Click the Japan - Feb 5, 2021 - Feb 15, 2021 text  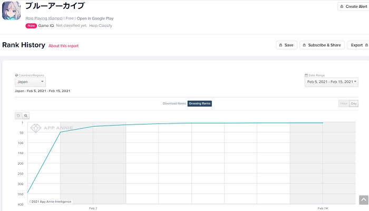43,91
